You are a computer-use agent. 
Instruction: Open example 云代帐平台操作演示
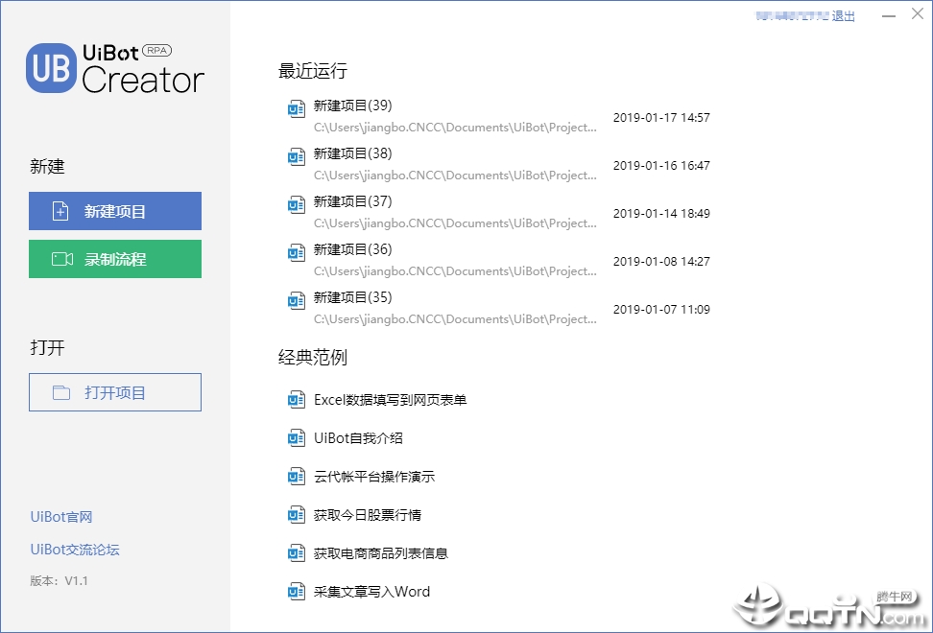374,477
